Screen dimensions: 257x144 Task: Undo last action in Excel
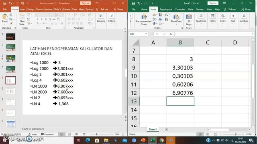tap(139, 3)
